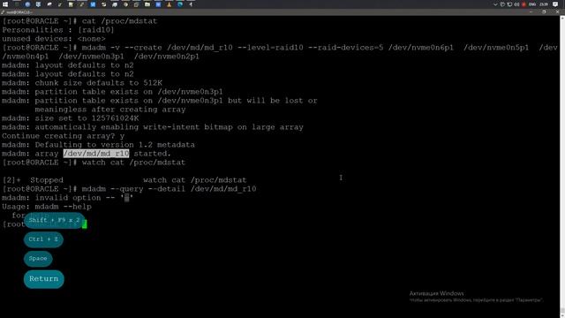Open the PuTTY window system menu icon
565x318 pixels.
(3, 12)
